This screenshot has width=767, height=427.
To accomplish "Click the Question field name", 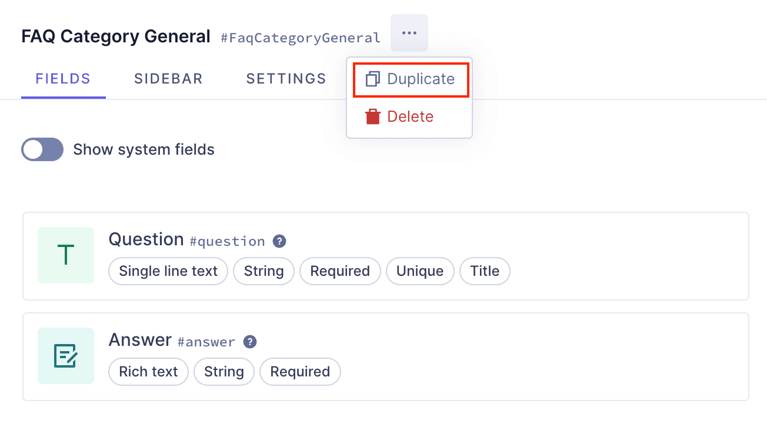I will coord(146,239).
